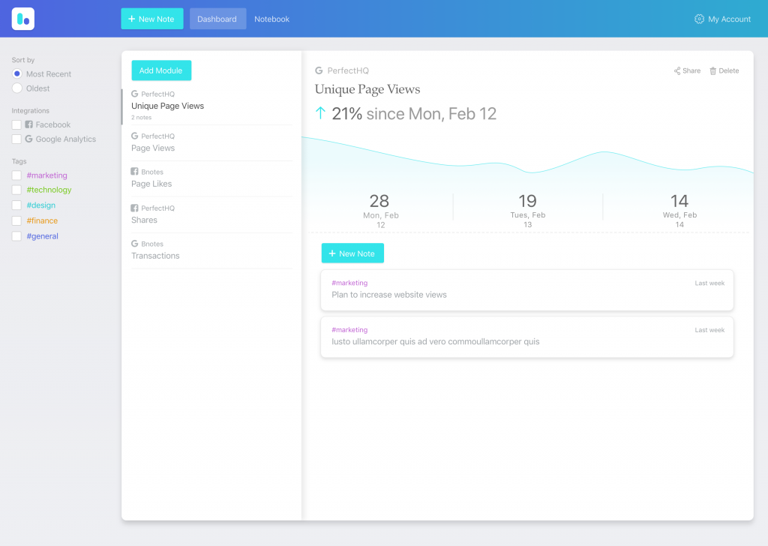Click the Google icon in the module header

tap(319, 70)
